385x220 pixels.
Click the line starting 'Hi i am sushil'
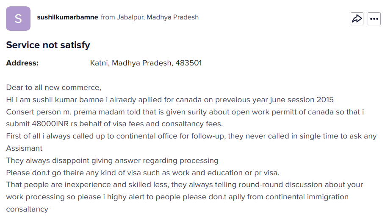tap(170, 100)
